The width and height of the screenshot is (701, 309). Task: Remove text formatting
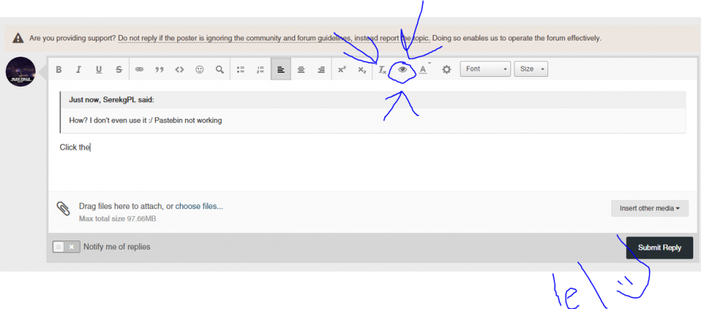point(382,69)
